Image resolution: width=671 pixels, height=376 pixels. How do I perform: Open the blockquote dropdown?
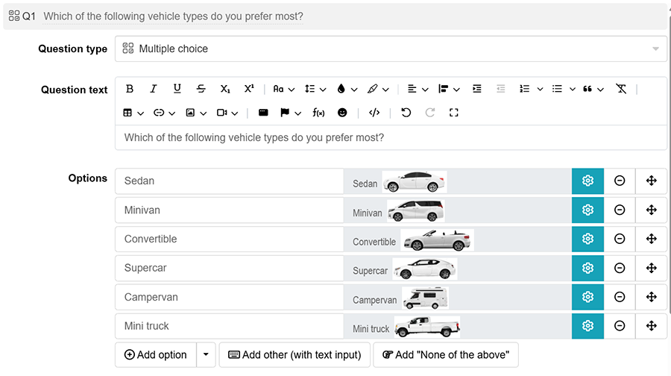593,89
